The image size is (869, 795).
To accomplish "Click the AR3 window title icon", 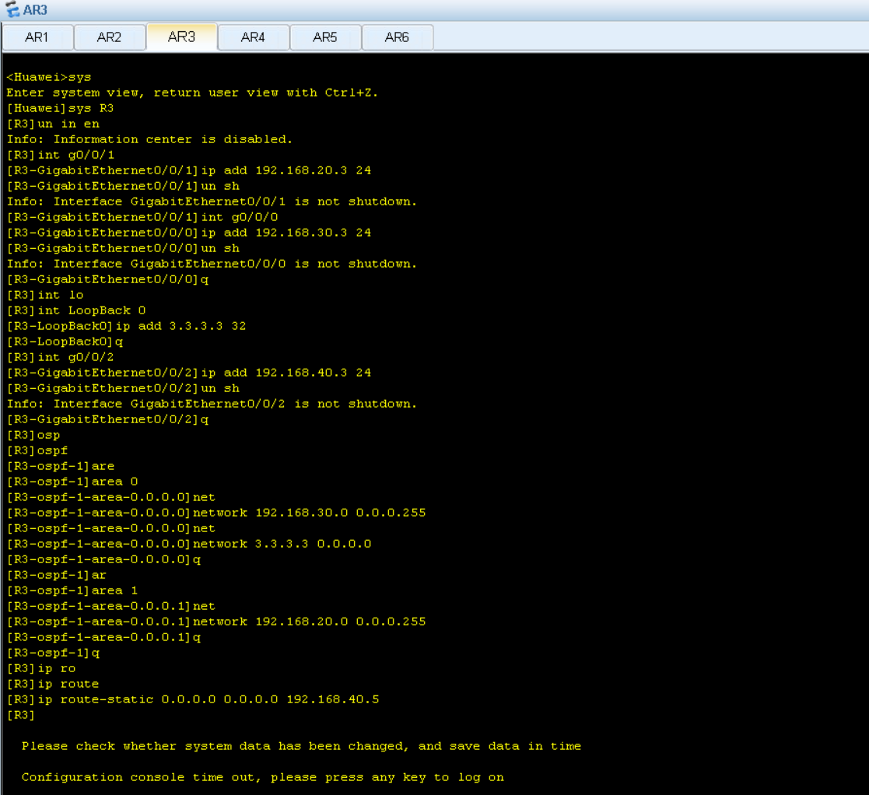I will click(x=12, y=9).
